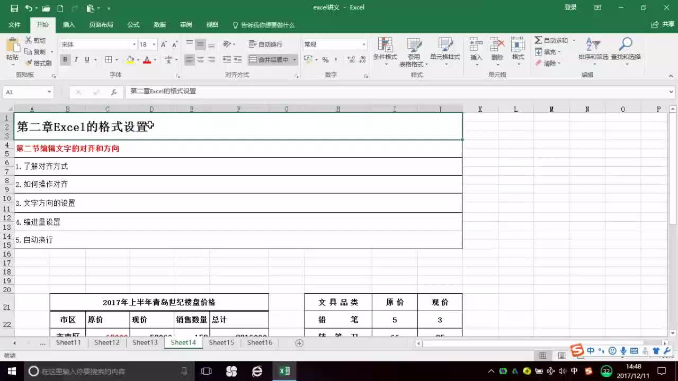The height and width of the screenshot is (381, 678).
Task: Open the 条件格式 (Conditional Formatting) gallery
Action: 385,51
